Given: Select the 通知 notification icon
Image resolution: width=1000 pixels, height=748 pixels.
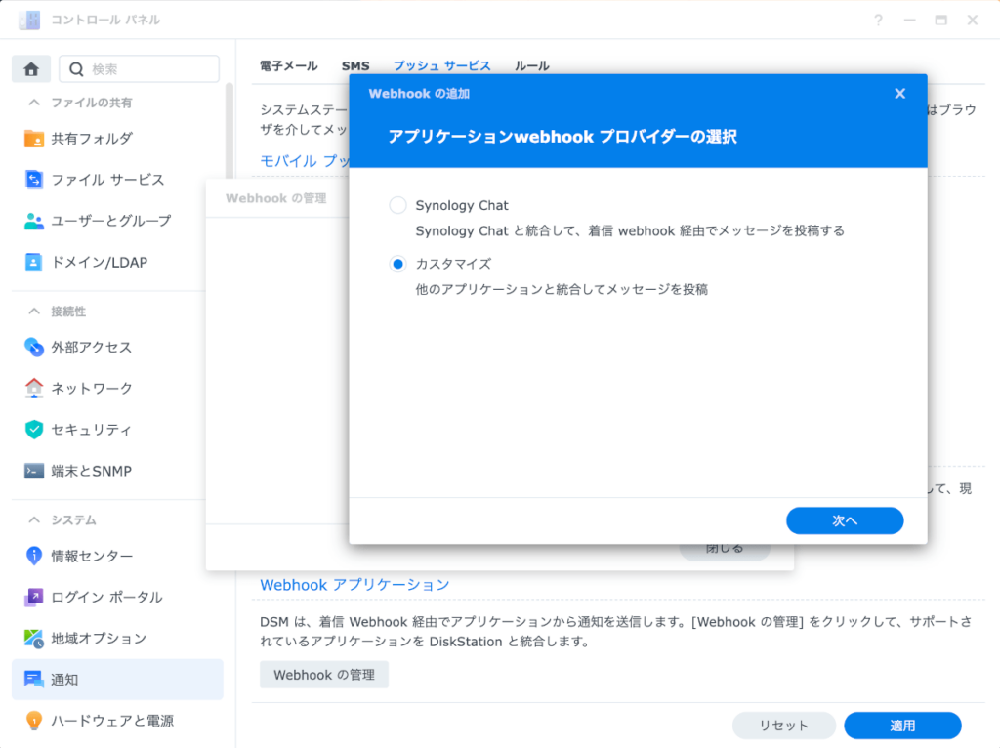Looking at the screenshot, I should (34, 679).
